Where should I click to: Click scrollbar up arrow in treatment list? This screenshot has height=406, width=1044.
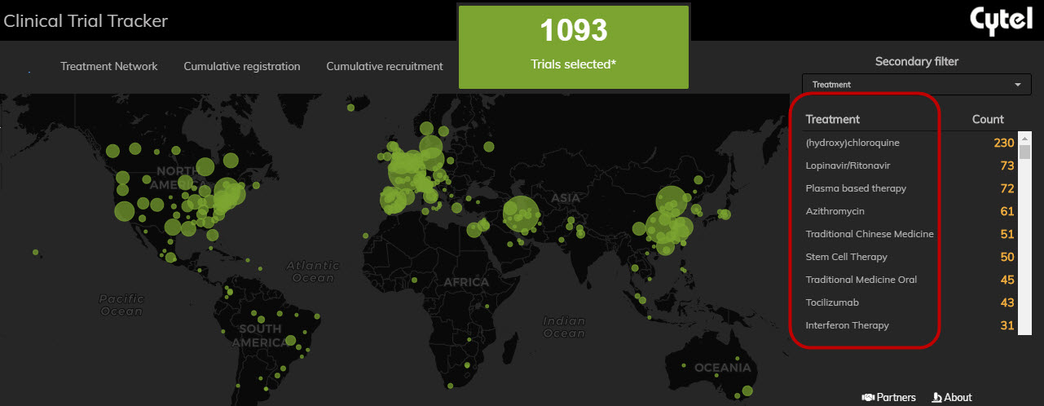point(1025,137)
